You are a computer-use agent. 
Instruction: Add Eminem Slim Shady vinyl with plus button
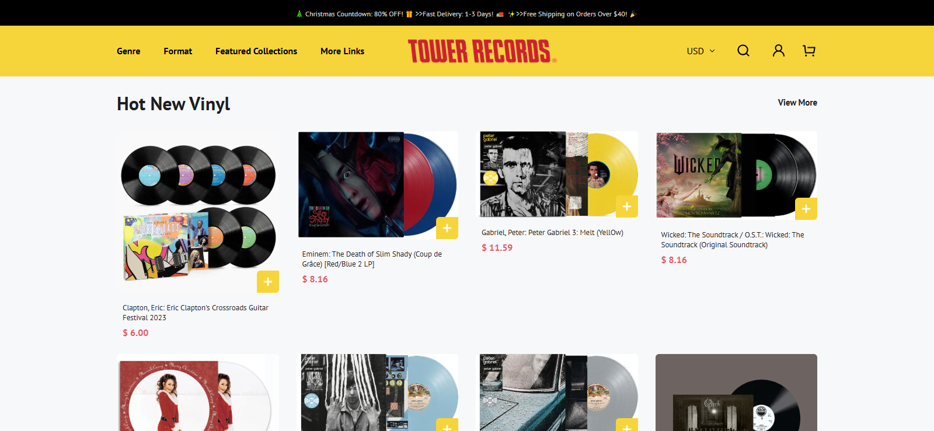point(447,228)
